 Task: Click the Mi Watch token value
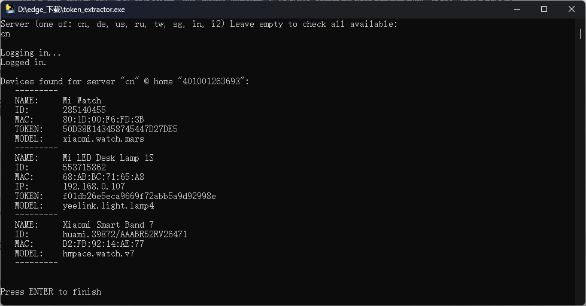coord(120,129)
